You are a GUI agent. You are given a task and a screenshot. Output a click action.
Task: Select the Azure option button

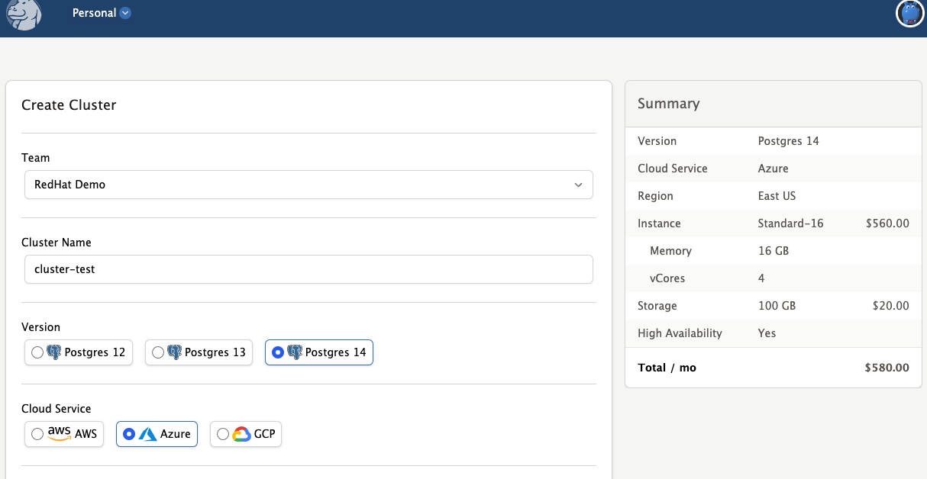(x=157, y=433)
